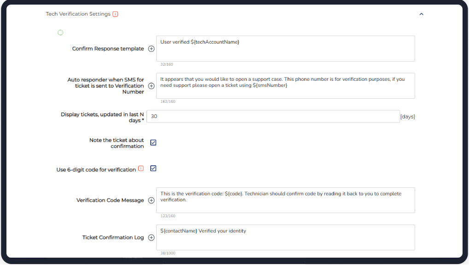The height and width of the screenshot is (265, 469).
Task: Click the info icon beside Tech Verification Settings
Action: [115, 14]
